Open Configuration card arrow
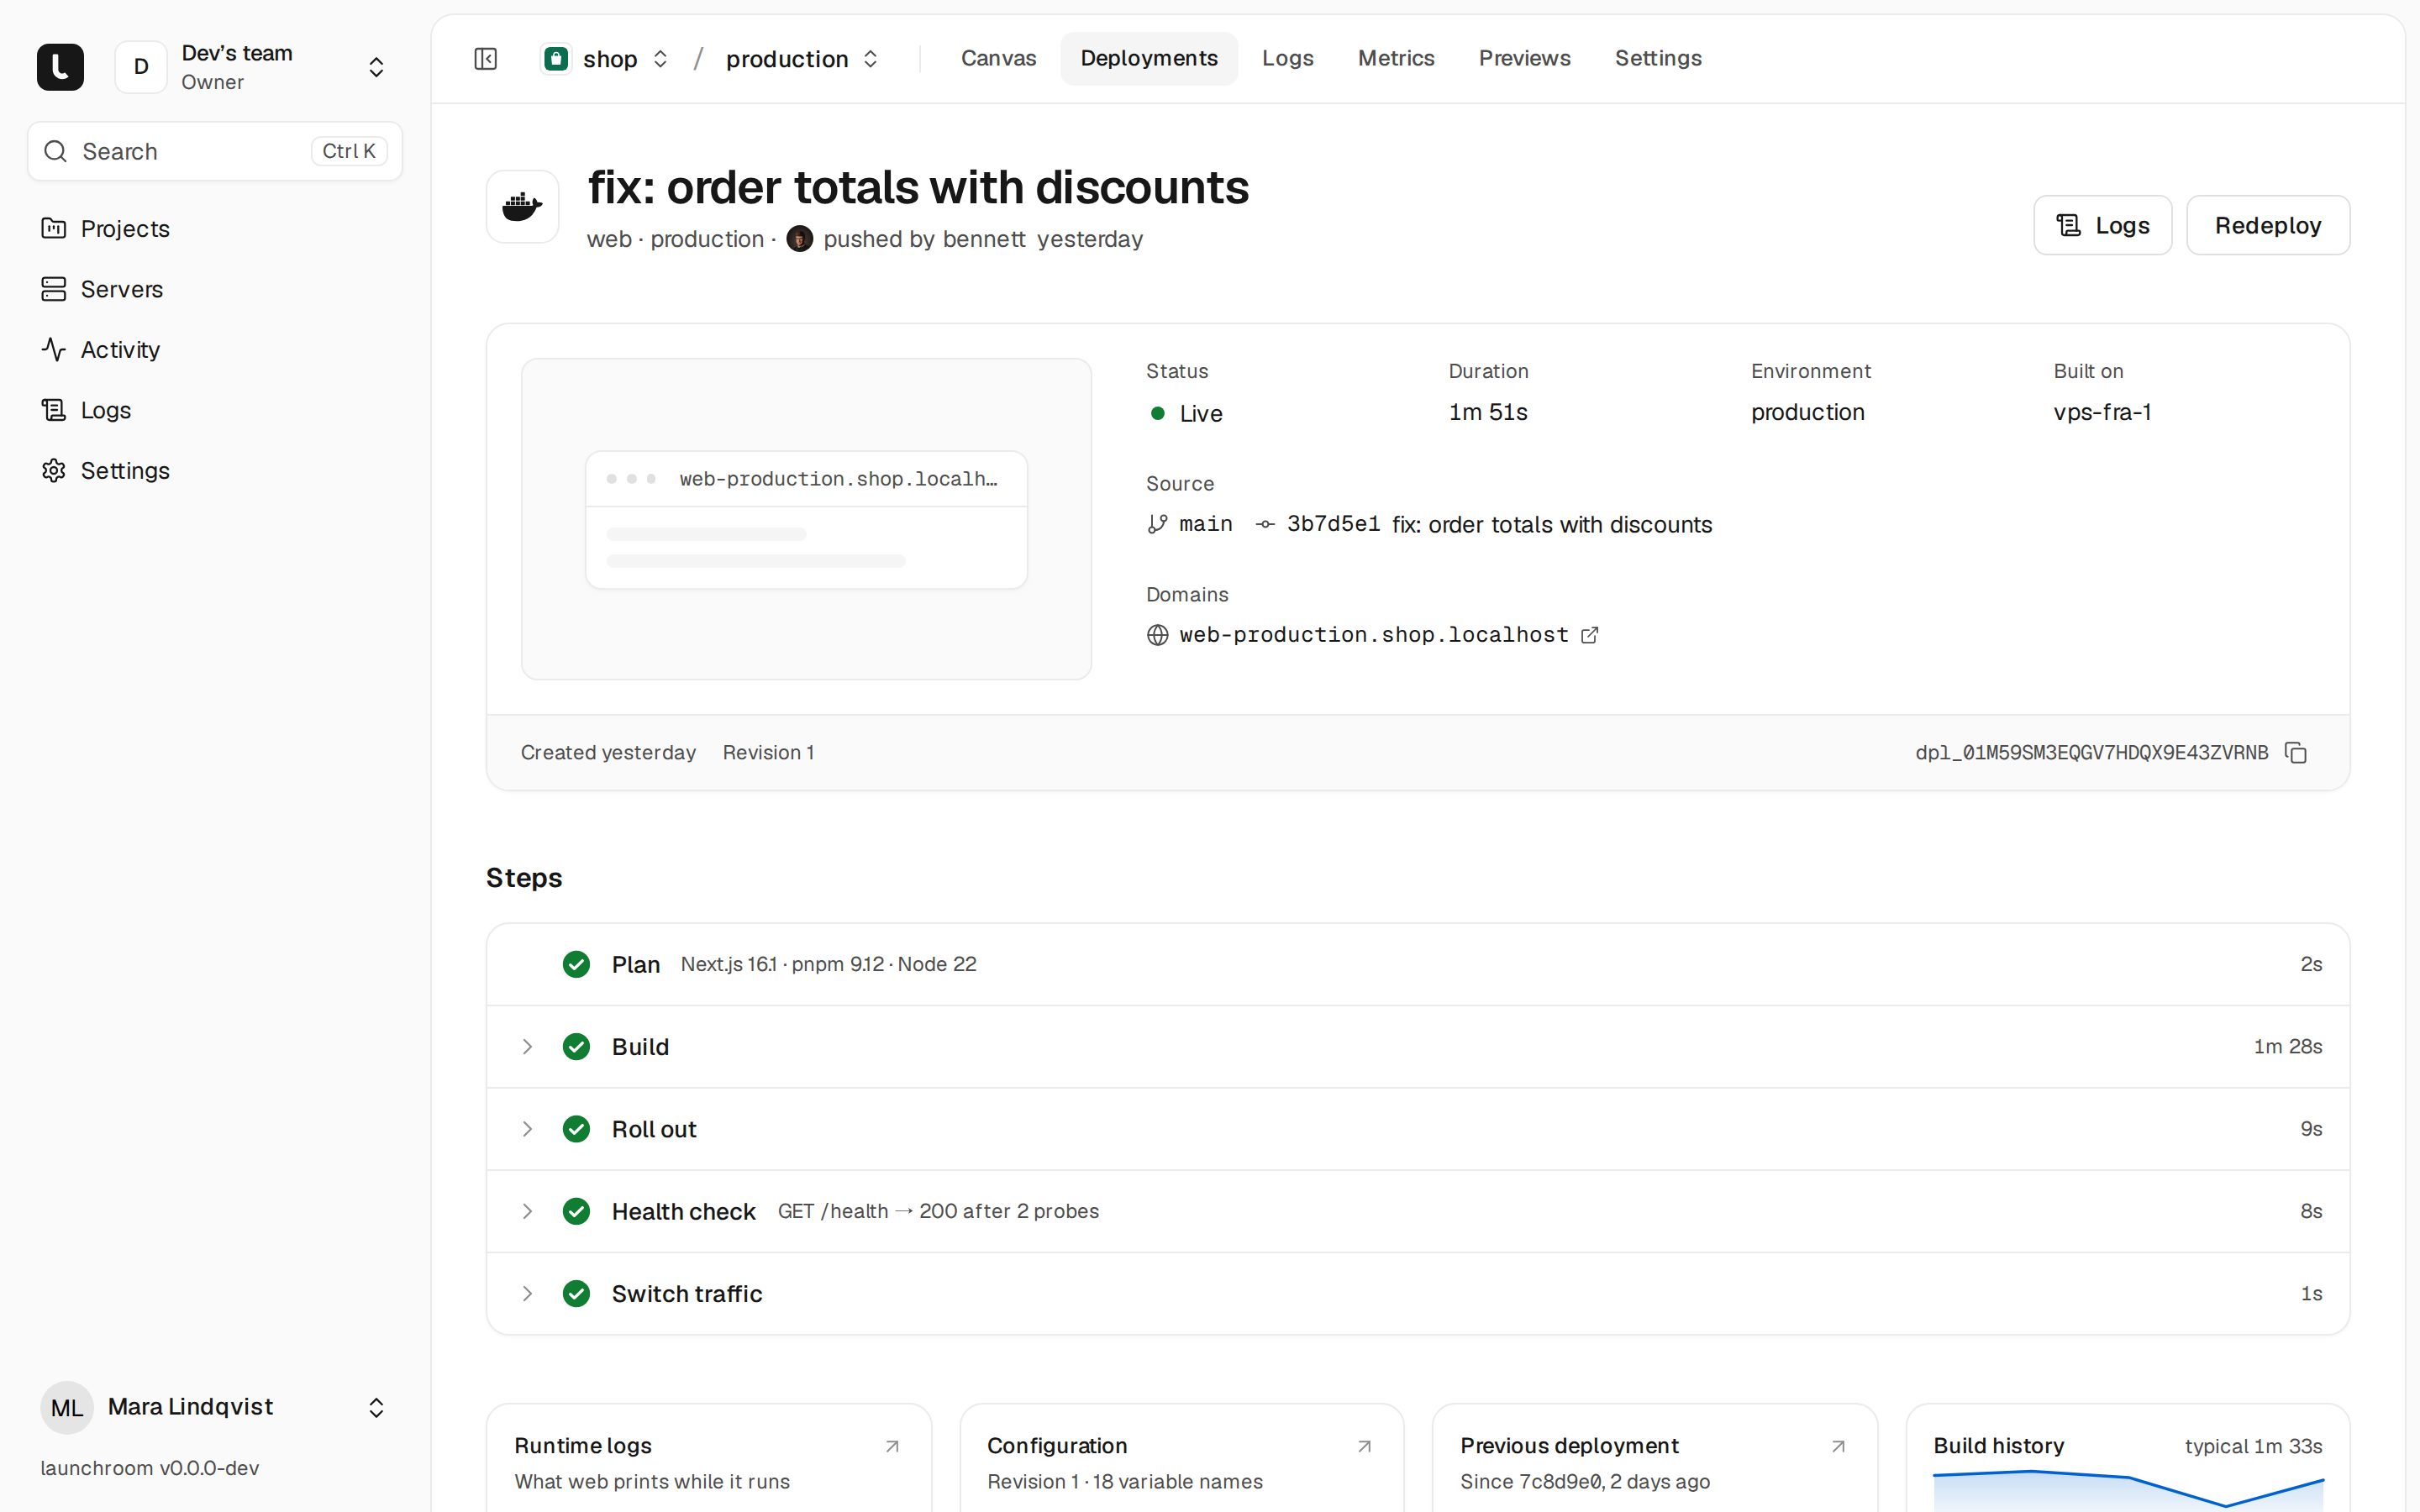Image resolution: width=2420 pixels, height=1512 pixels. click(x=1364, y=1446)
